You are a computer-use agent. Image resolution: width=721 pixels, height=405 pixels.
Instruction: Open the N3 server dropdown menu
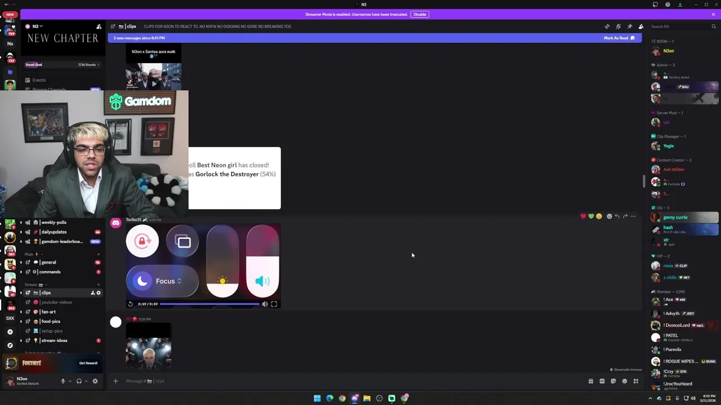pos(37,26)
